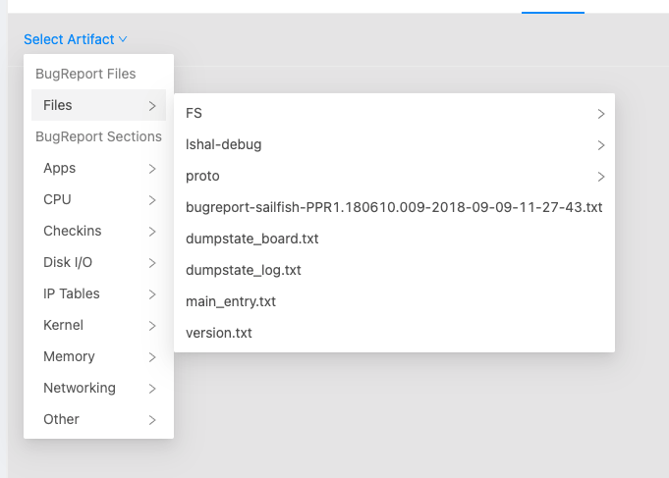Viewport: 669px width, 478px height.
Task: Open the Other section submenu
Action: click(x=61, y=419)
